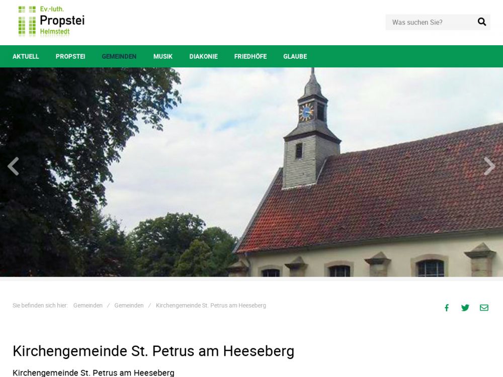Click the Kirchengemeinde St. Petrus page heading
Viewport: 503px width, 377px height.
click(x=153, y=351)
